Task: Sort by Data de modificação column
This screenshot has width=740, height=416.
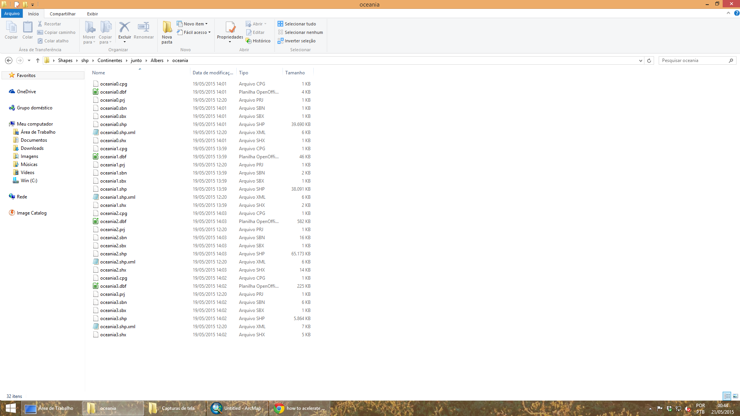Action: [x=213, y=73]
